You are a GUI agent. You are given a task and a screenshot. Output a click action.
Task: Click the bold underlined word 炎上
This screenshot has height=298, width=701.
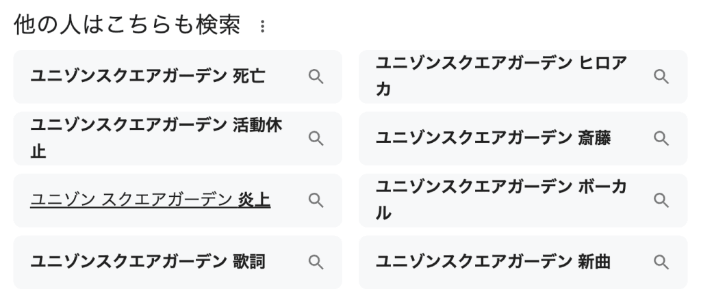[254, 200]
